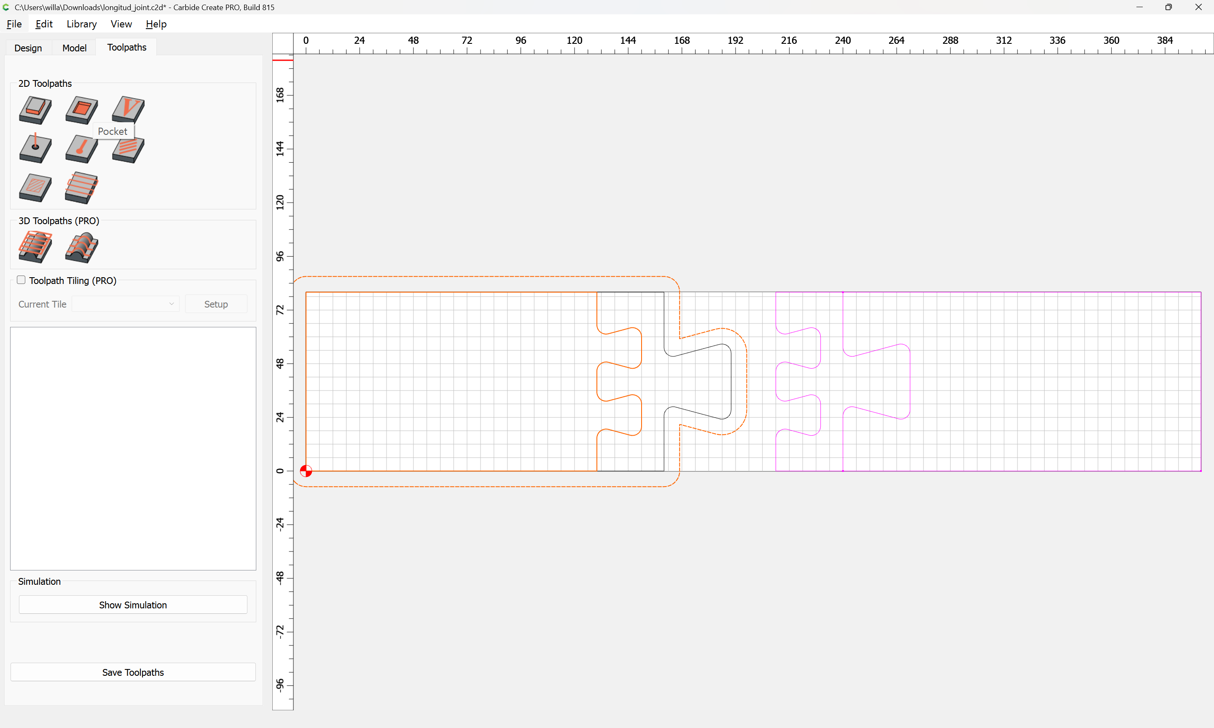Image resolution: width=1214 pixels, height=728 pixels.
Task: Open the Current Tile dropdown
Action: click(x=125, y=304)
